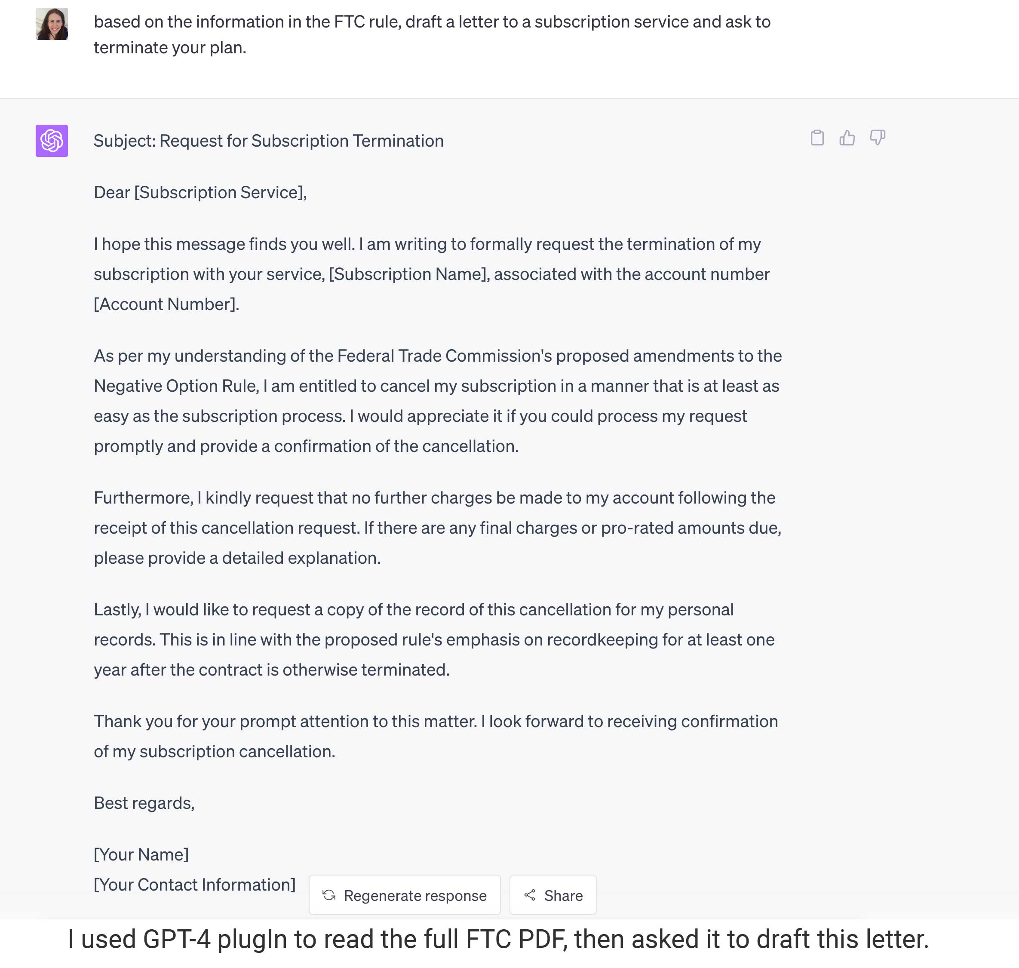Click the "Furthermore, I kindly request" paragraph
Viewport: 1019px width, 968px height.
point(437,528)
